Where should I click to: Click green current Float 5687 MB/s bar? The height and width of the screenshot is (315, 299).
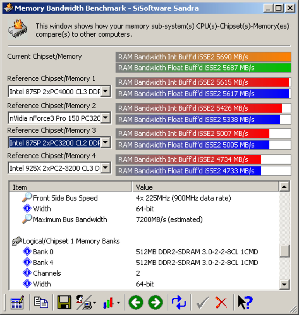[x=203, y=68]
